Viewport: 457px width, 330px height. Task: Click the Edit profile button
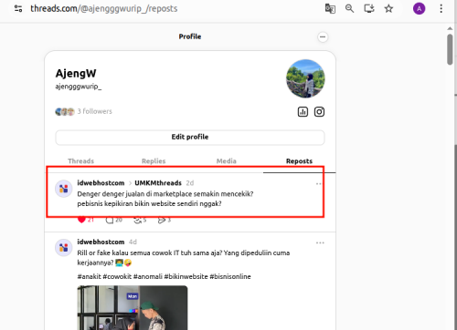(x=190, y=137)
